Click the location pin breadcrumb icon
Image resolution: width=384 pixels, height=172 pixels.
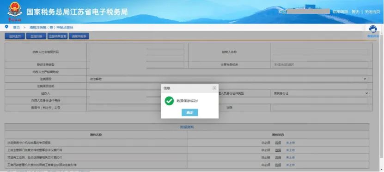pyautogui.click(x=6, y=27)
